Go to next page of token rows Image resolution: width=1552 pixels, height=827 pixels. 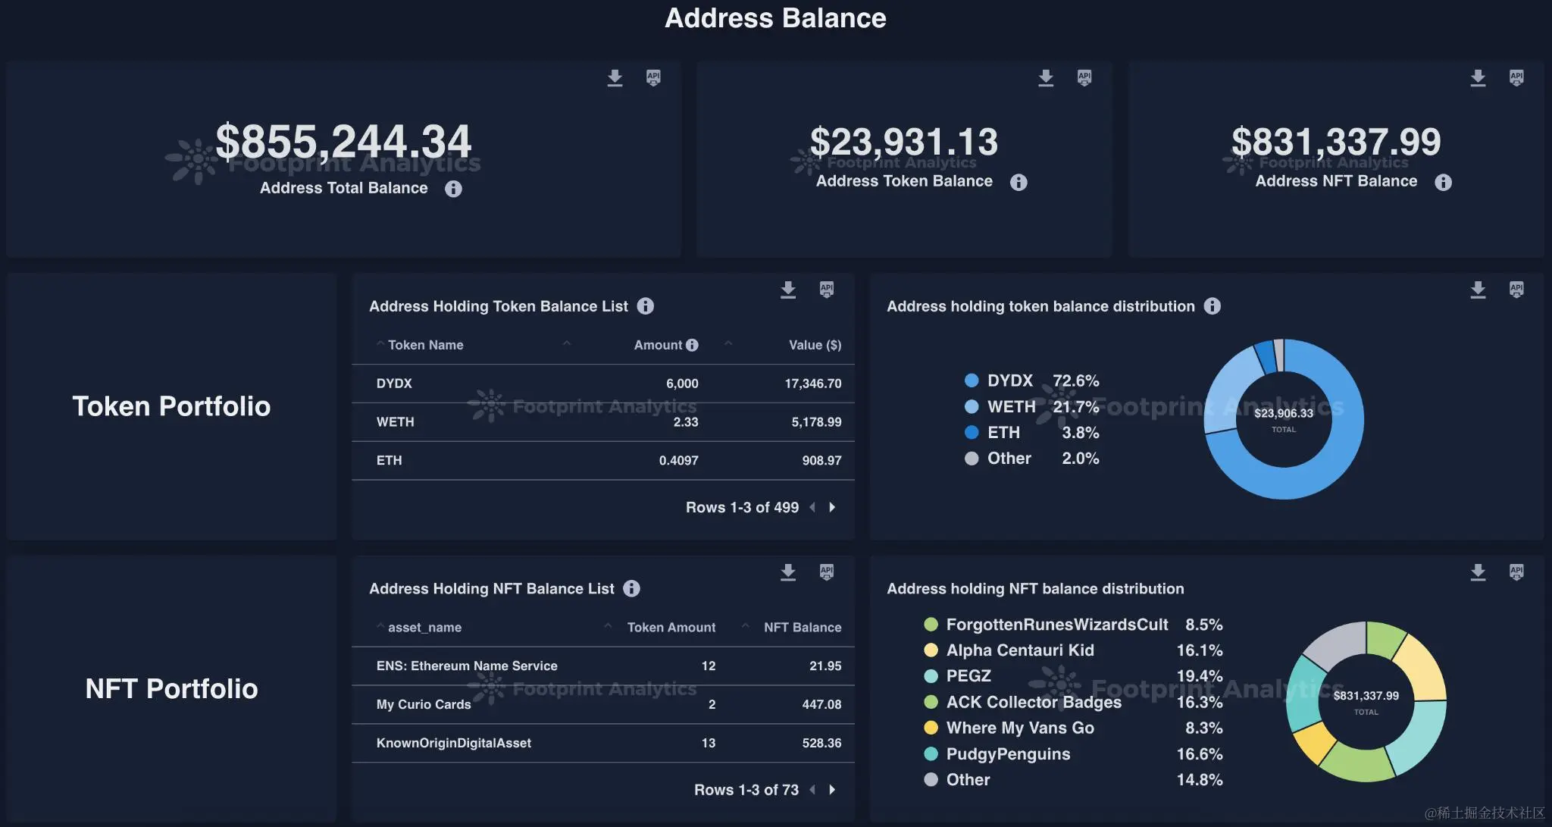pyautogui.click(x=832, y=508)
